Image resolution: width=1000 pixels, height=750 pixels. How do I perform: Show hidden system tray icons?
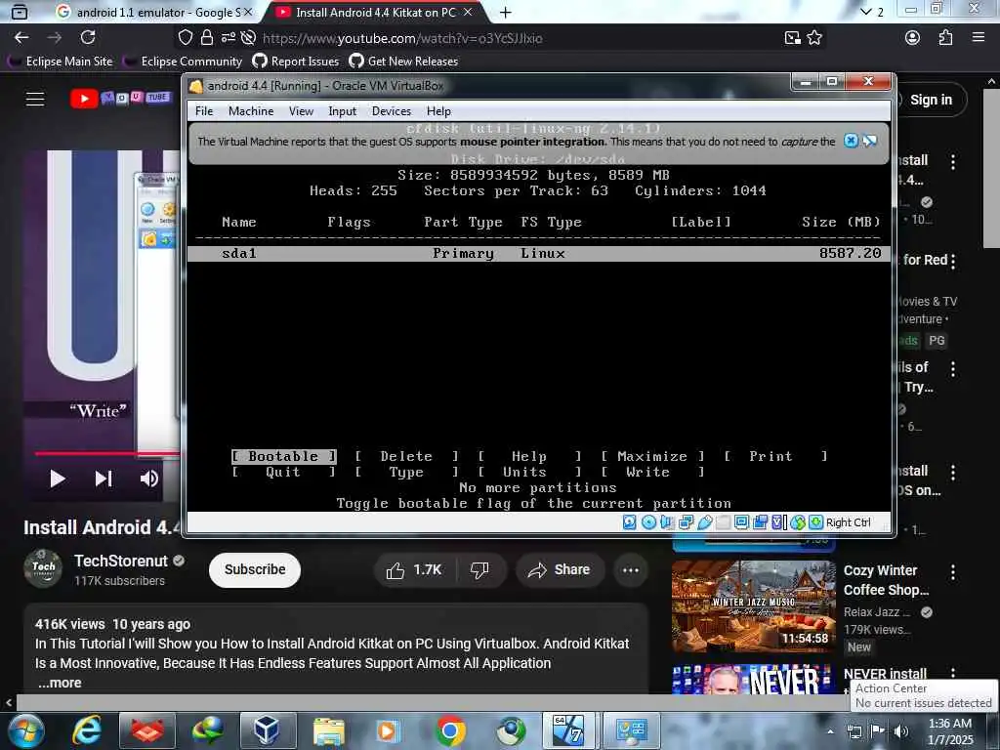[x=830, y=730]
